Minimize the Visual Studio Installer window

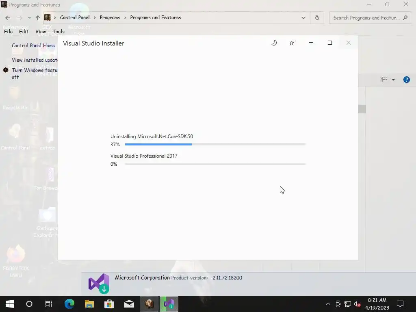pyautogui.click(x=311, y=43)
